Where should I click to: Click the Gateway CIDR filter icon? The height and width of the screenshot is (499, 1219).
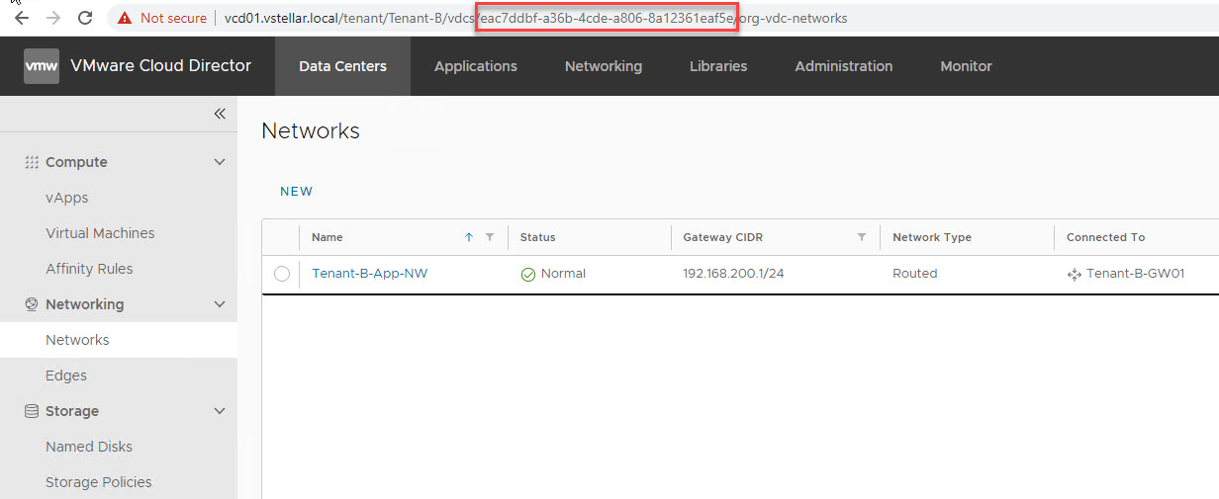pyautogui.click(x=862, y=237)
